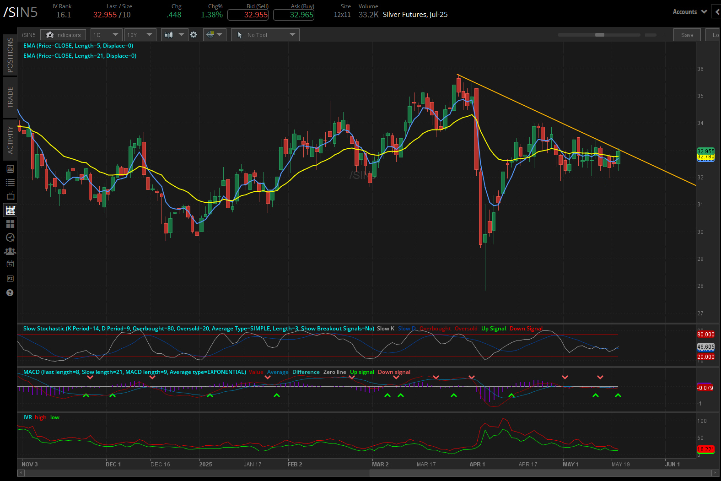Select the EMA Length=5 study label

pos(78,46)
